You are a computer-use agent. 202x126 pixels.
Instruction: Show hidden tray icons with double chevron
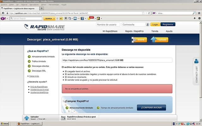pos(177,124)
